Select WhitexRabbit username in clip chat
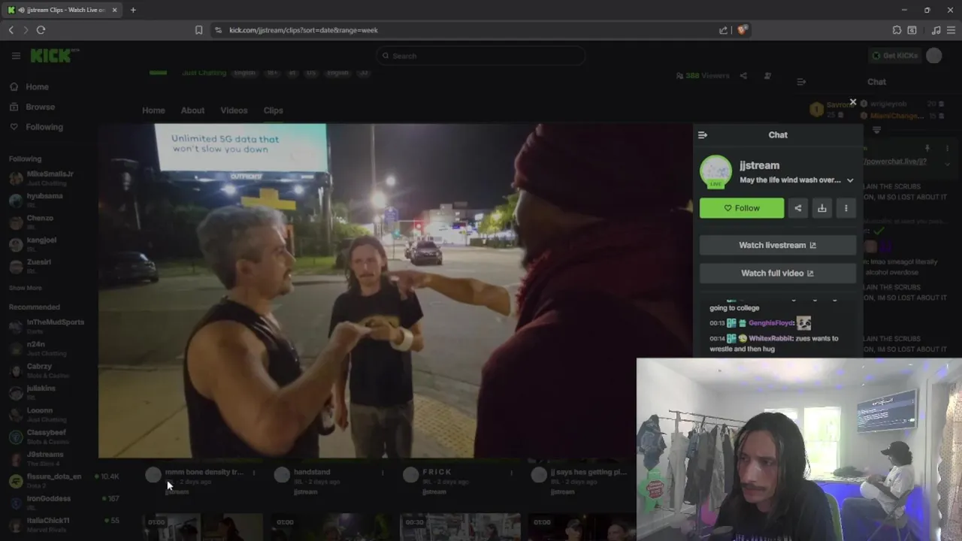This screenshot has width=962, height=541. point(771,338)
